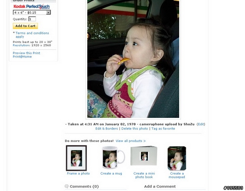Select the mousepad product image

click(x=177, y=158)
